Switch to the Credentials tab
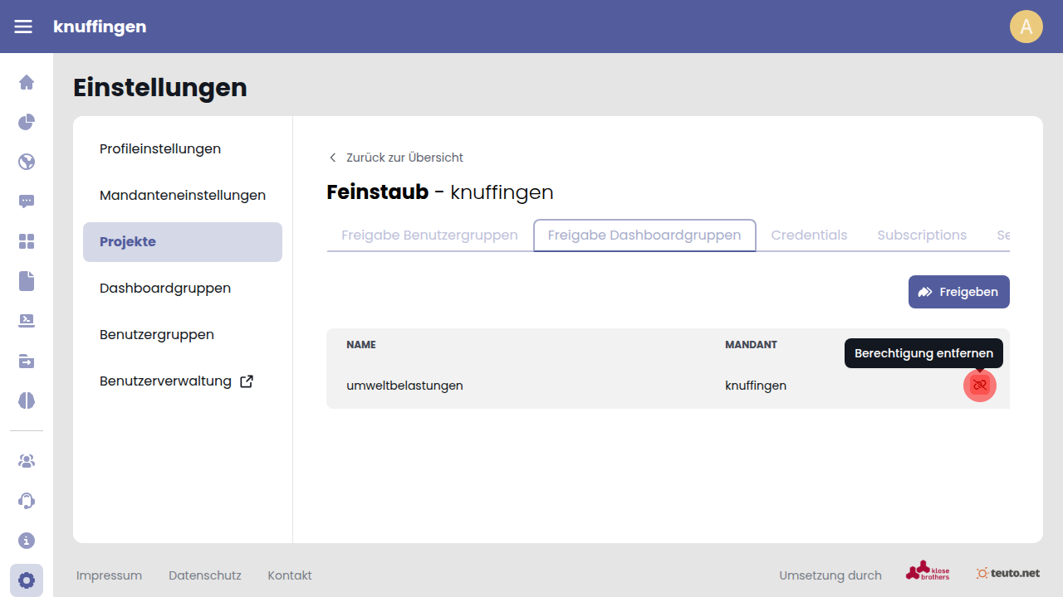 click(809, 235)
